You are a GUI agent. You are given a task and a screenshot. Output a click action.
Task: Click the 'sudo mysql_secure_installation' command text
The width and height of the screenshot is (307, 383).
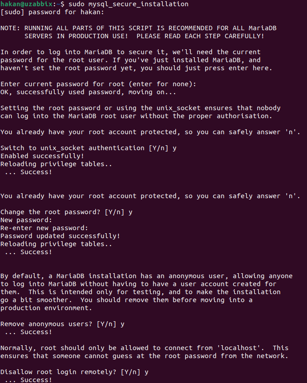[127, 4]
